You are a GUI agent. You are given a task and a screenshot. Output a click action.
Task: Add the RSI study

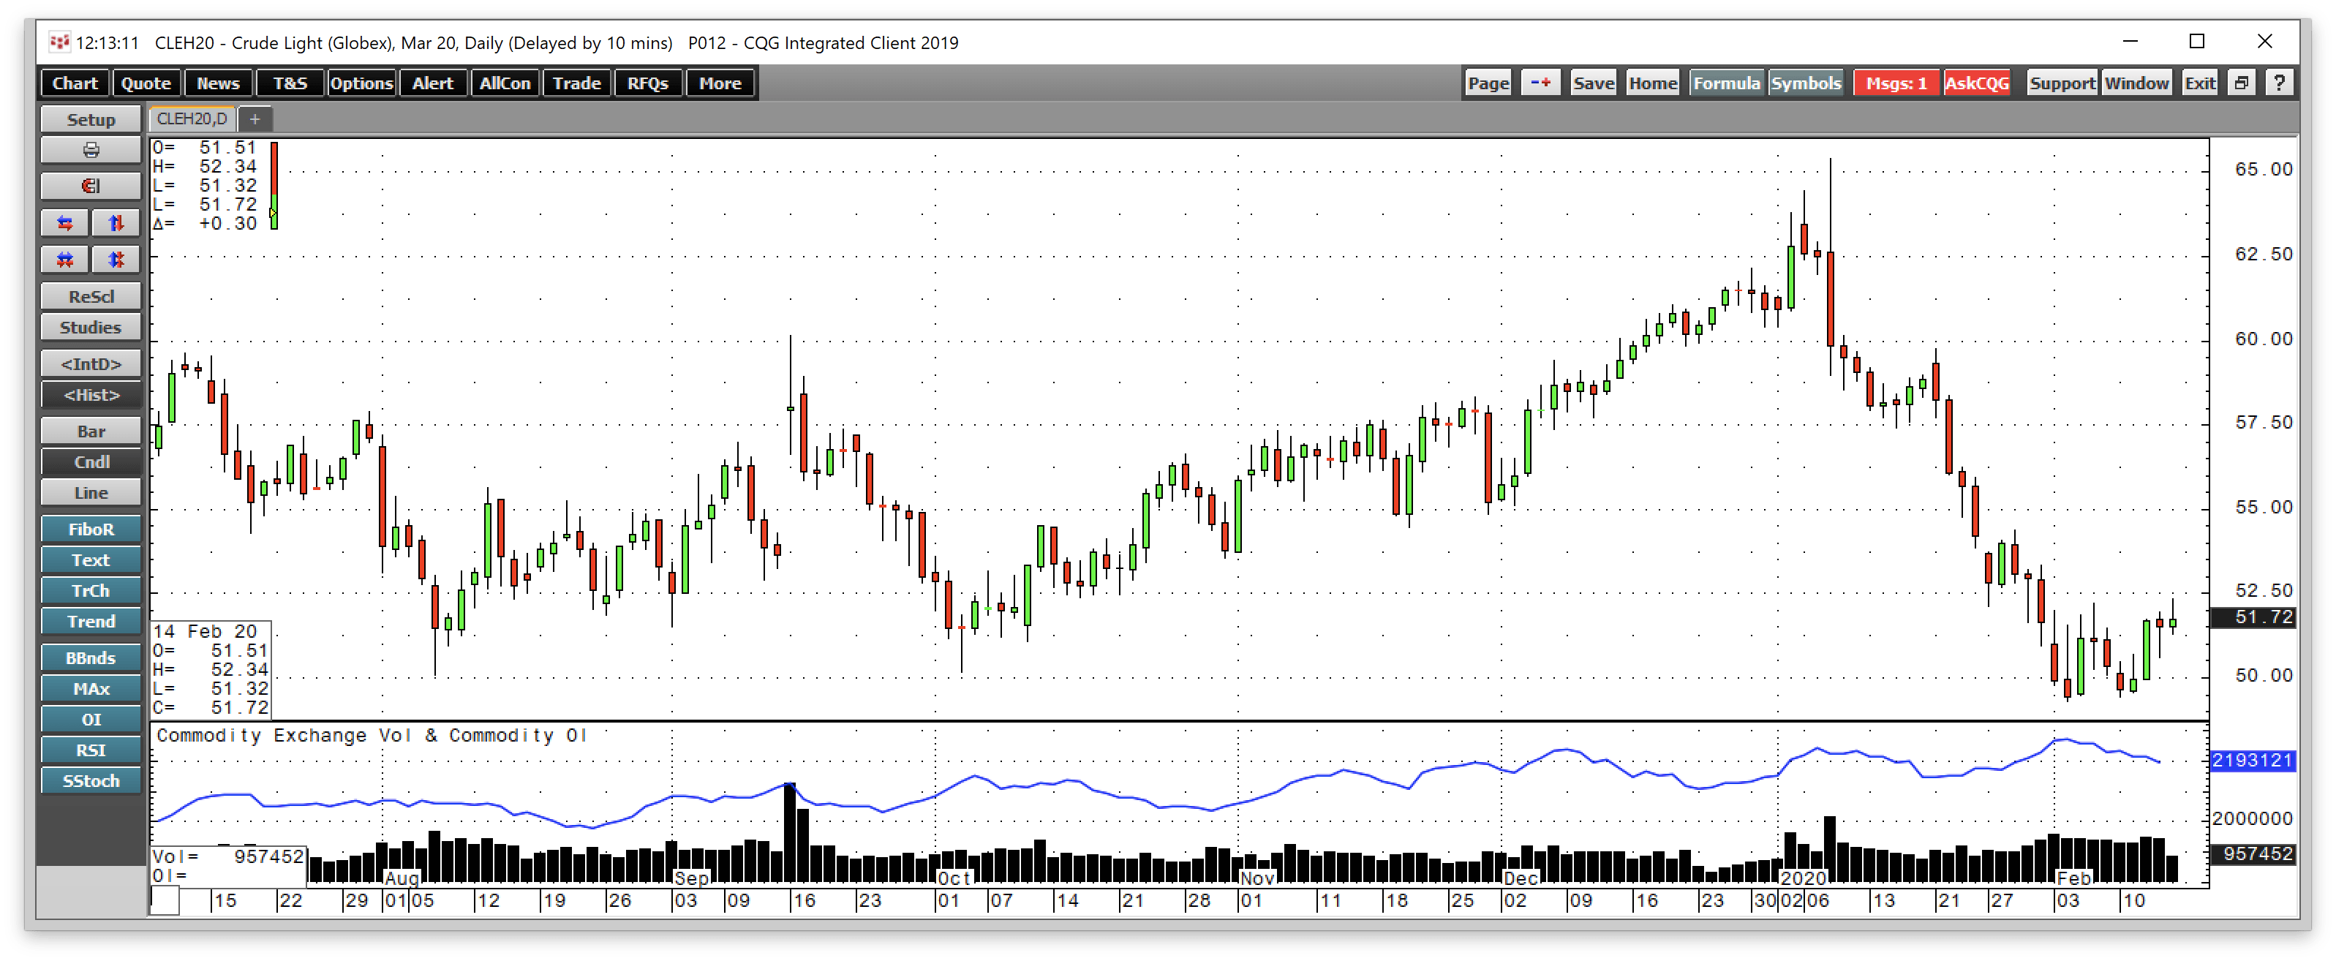(91, 750)
